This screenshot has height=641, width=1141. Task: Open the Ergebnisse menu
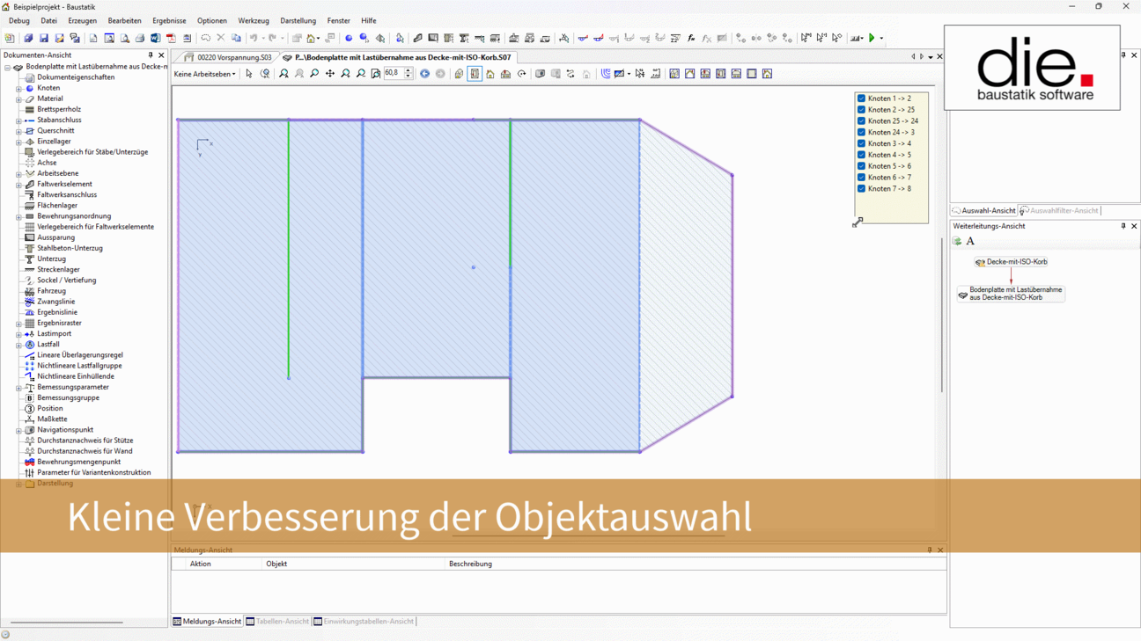tap(169, 20)
